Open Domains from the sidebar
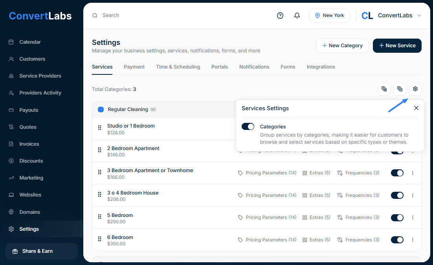 29,212
